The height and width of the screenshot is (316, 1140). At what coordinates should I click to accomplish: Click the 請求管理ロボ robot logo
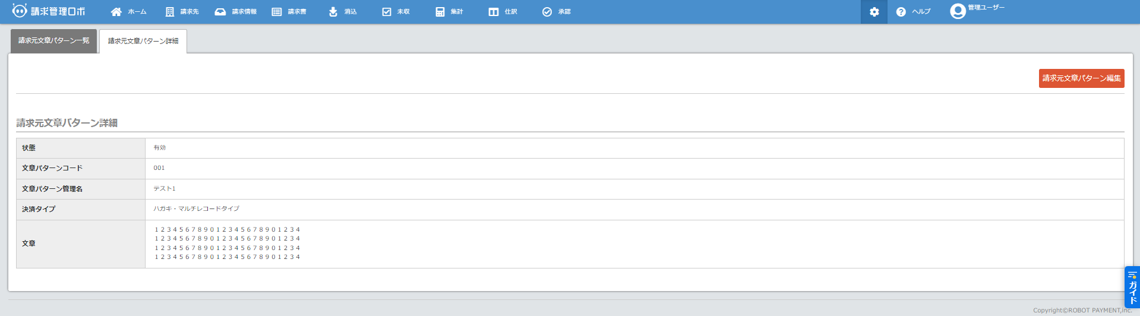tap(20, 11)
